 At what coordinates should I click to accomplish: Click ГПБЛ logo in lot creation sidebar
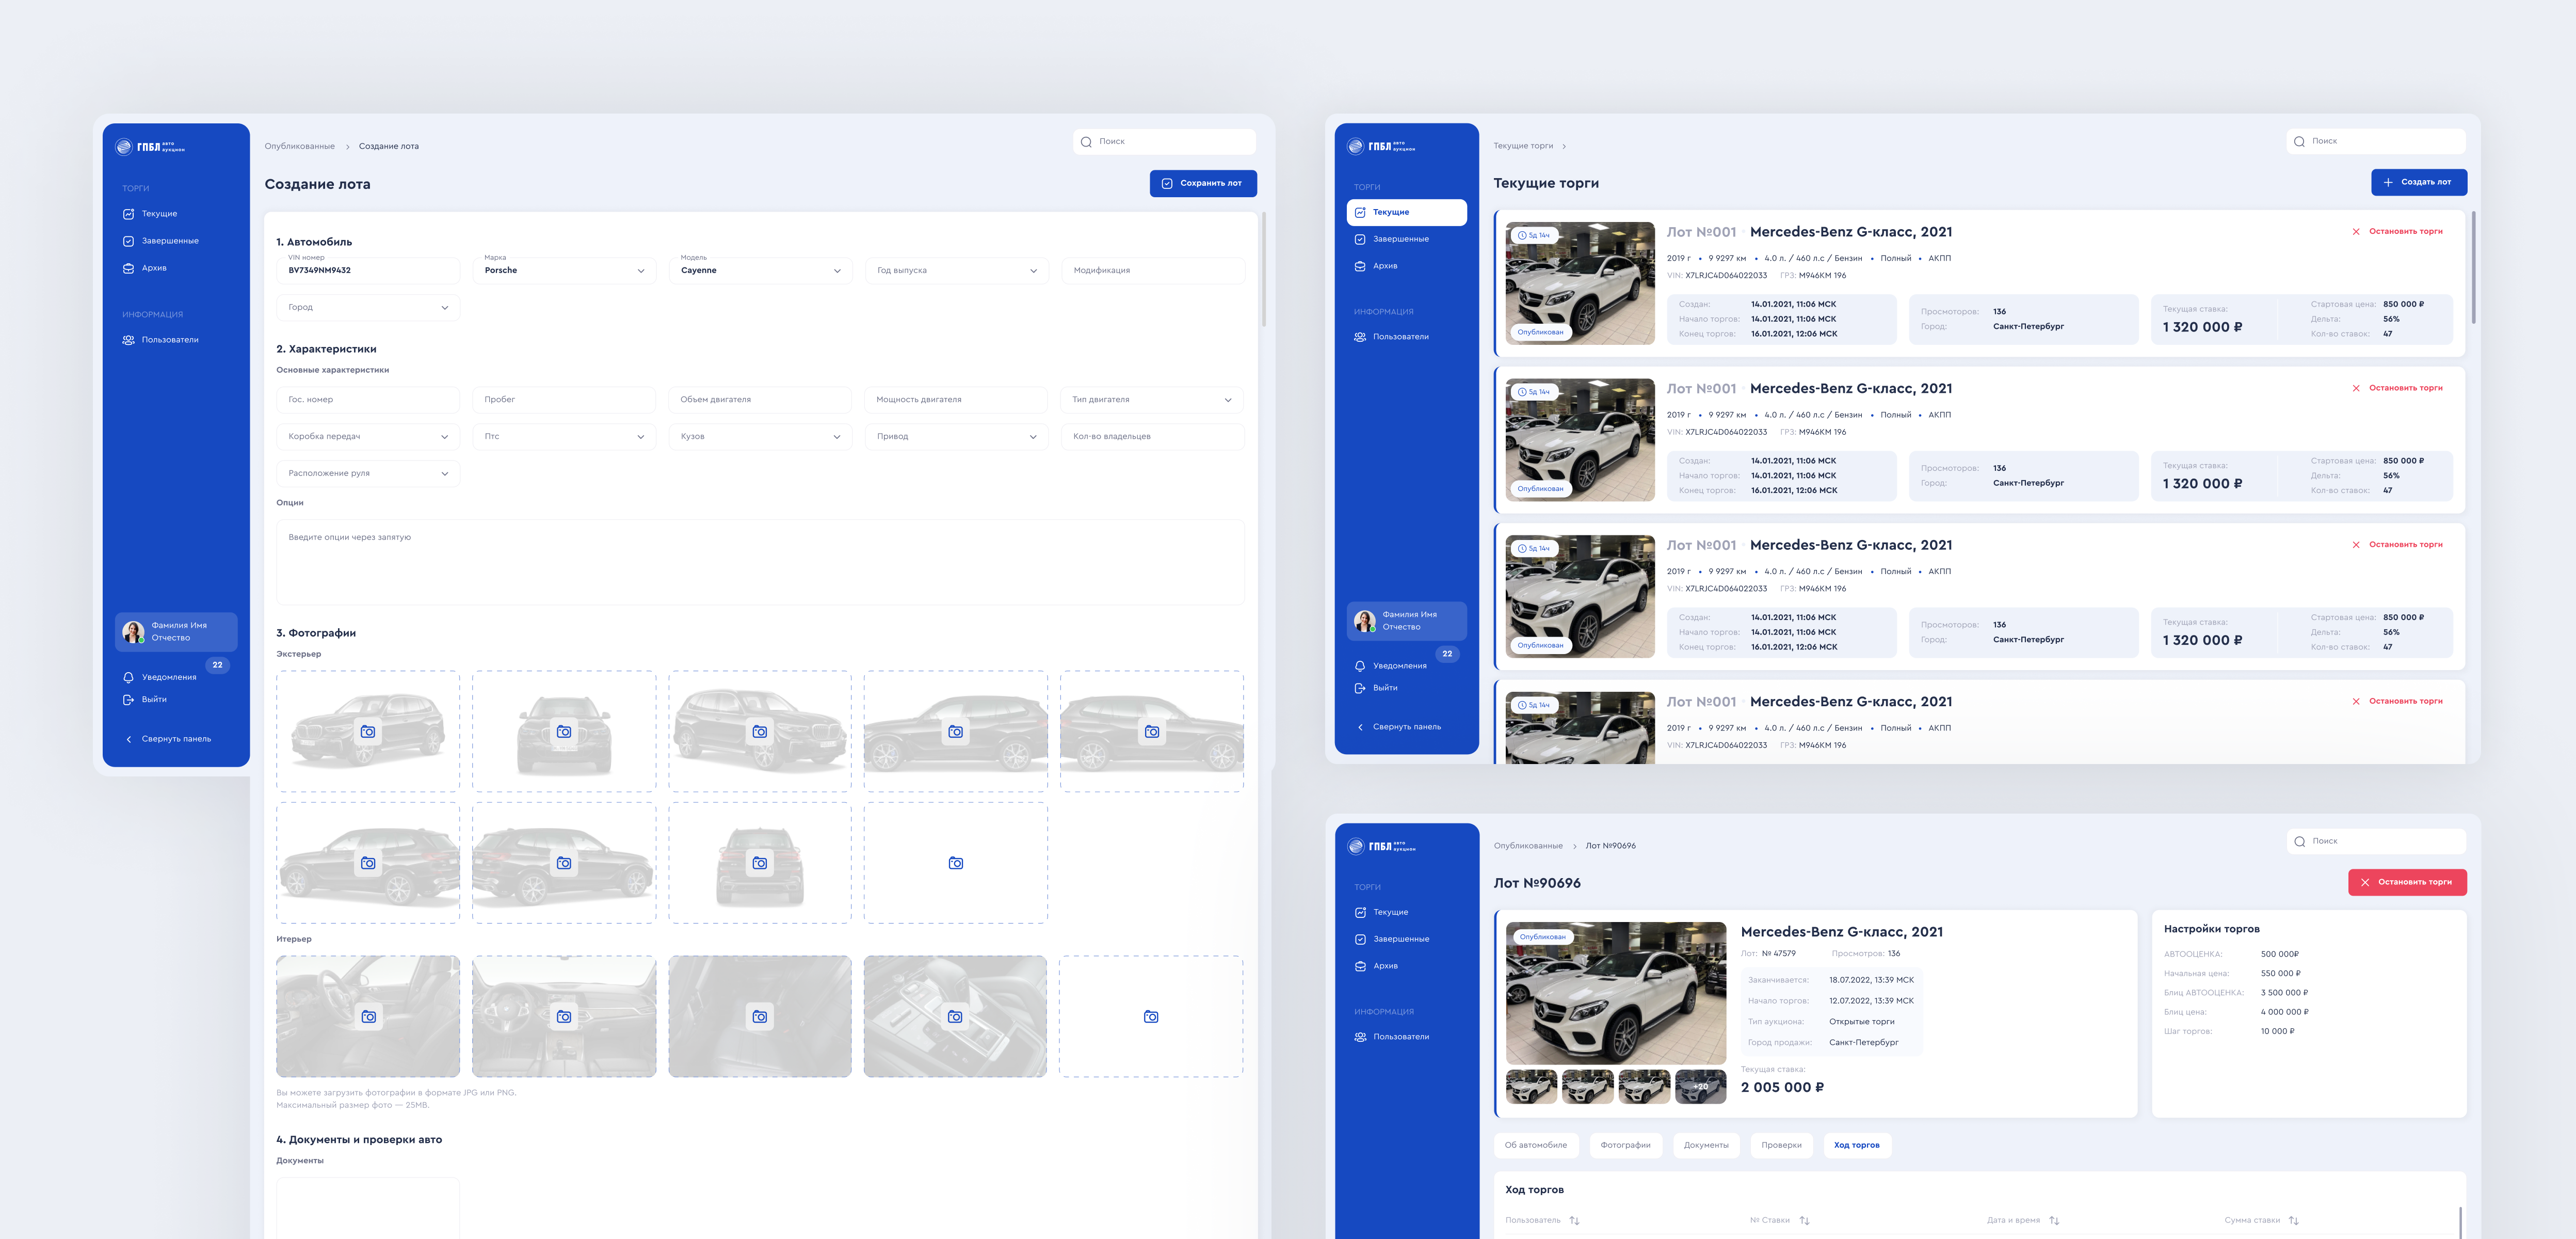point(150,147)
